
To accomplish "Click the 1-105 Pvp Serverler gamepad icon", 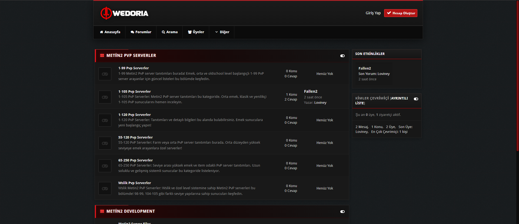I will 105,97.
